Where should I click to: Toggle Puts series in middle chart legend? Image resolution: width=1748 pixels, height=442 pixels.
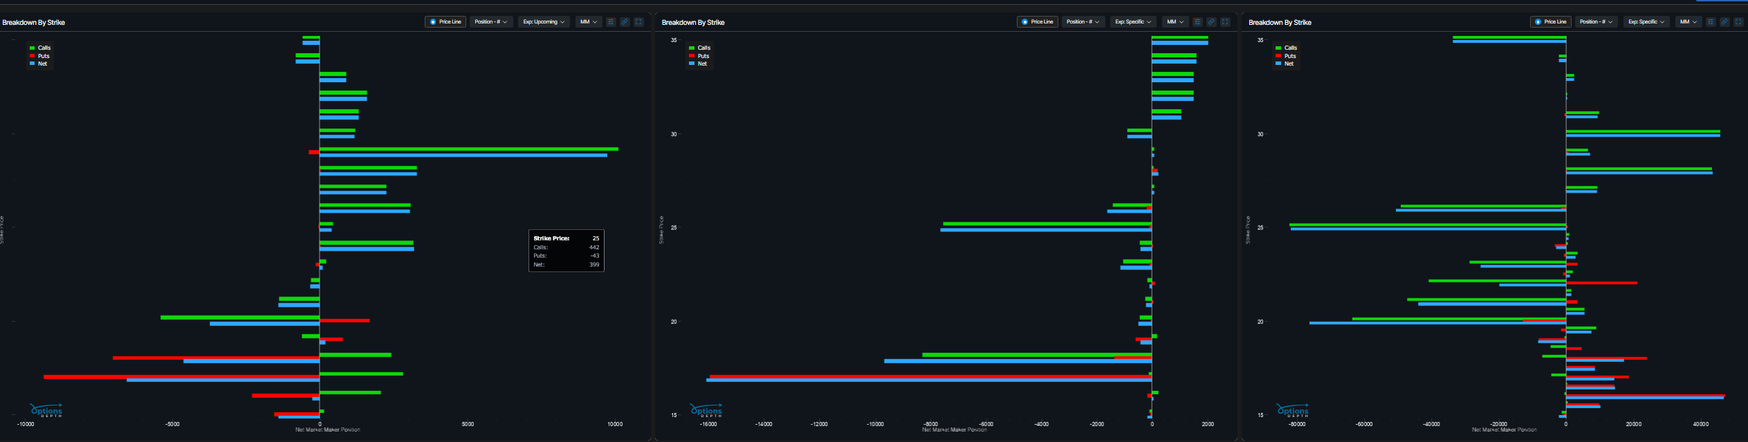(x=699, y=56)
